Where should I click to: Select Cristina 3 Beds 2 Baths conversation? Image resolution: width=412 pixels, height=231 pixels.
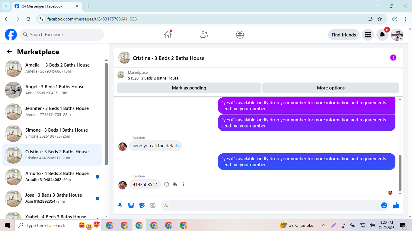[x=52, y=155]
